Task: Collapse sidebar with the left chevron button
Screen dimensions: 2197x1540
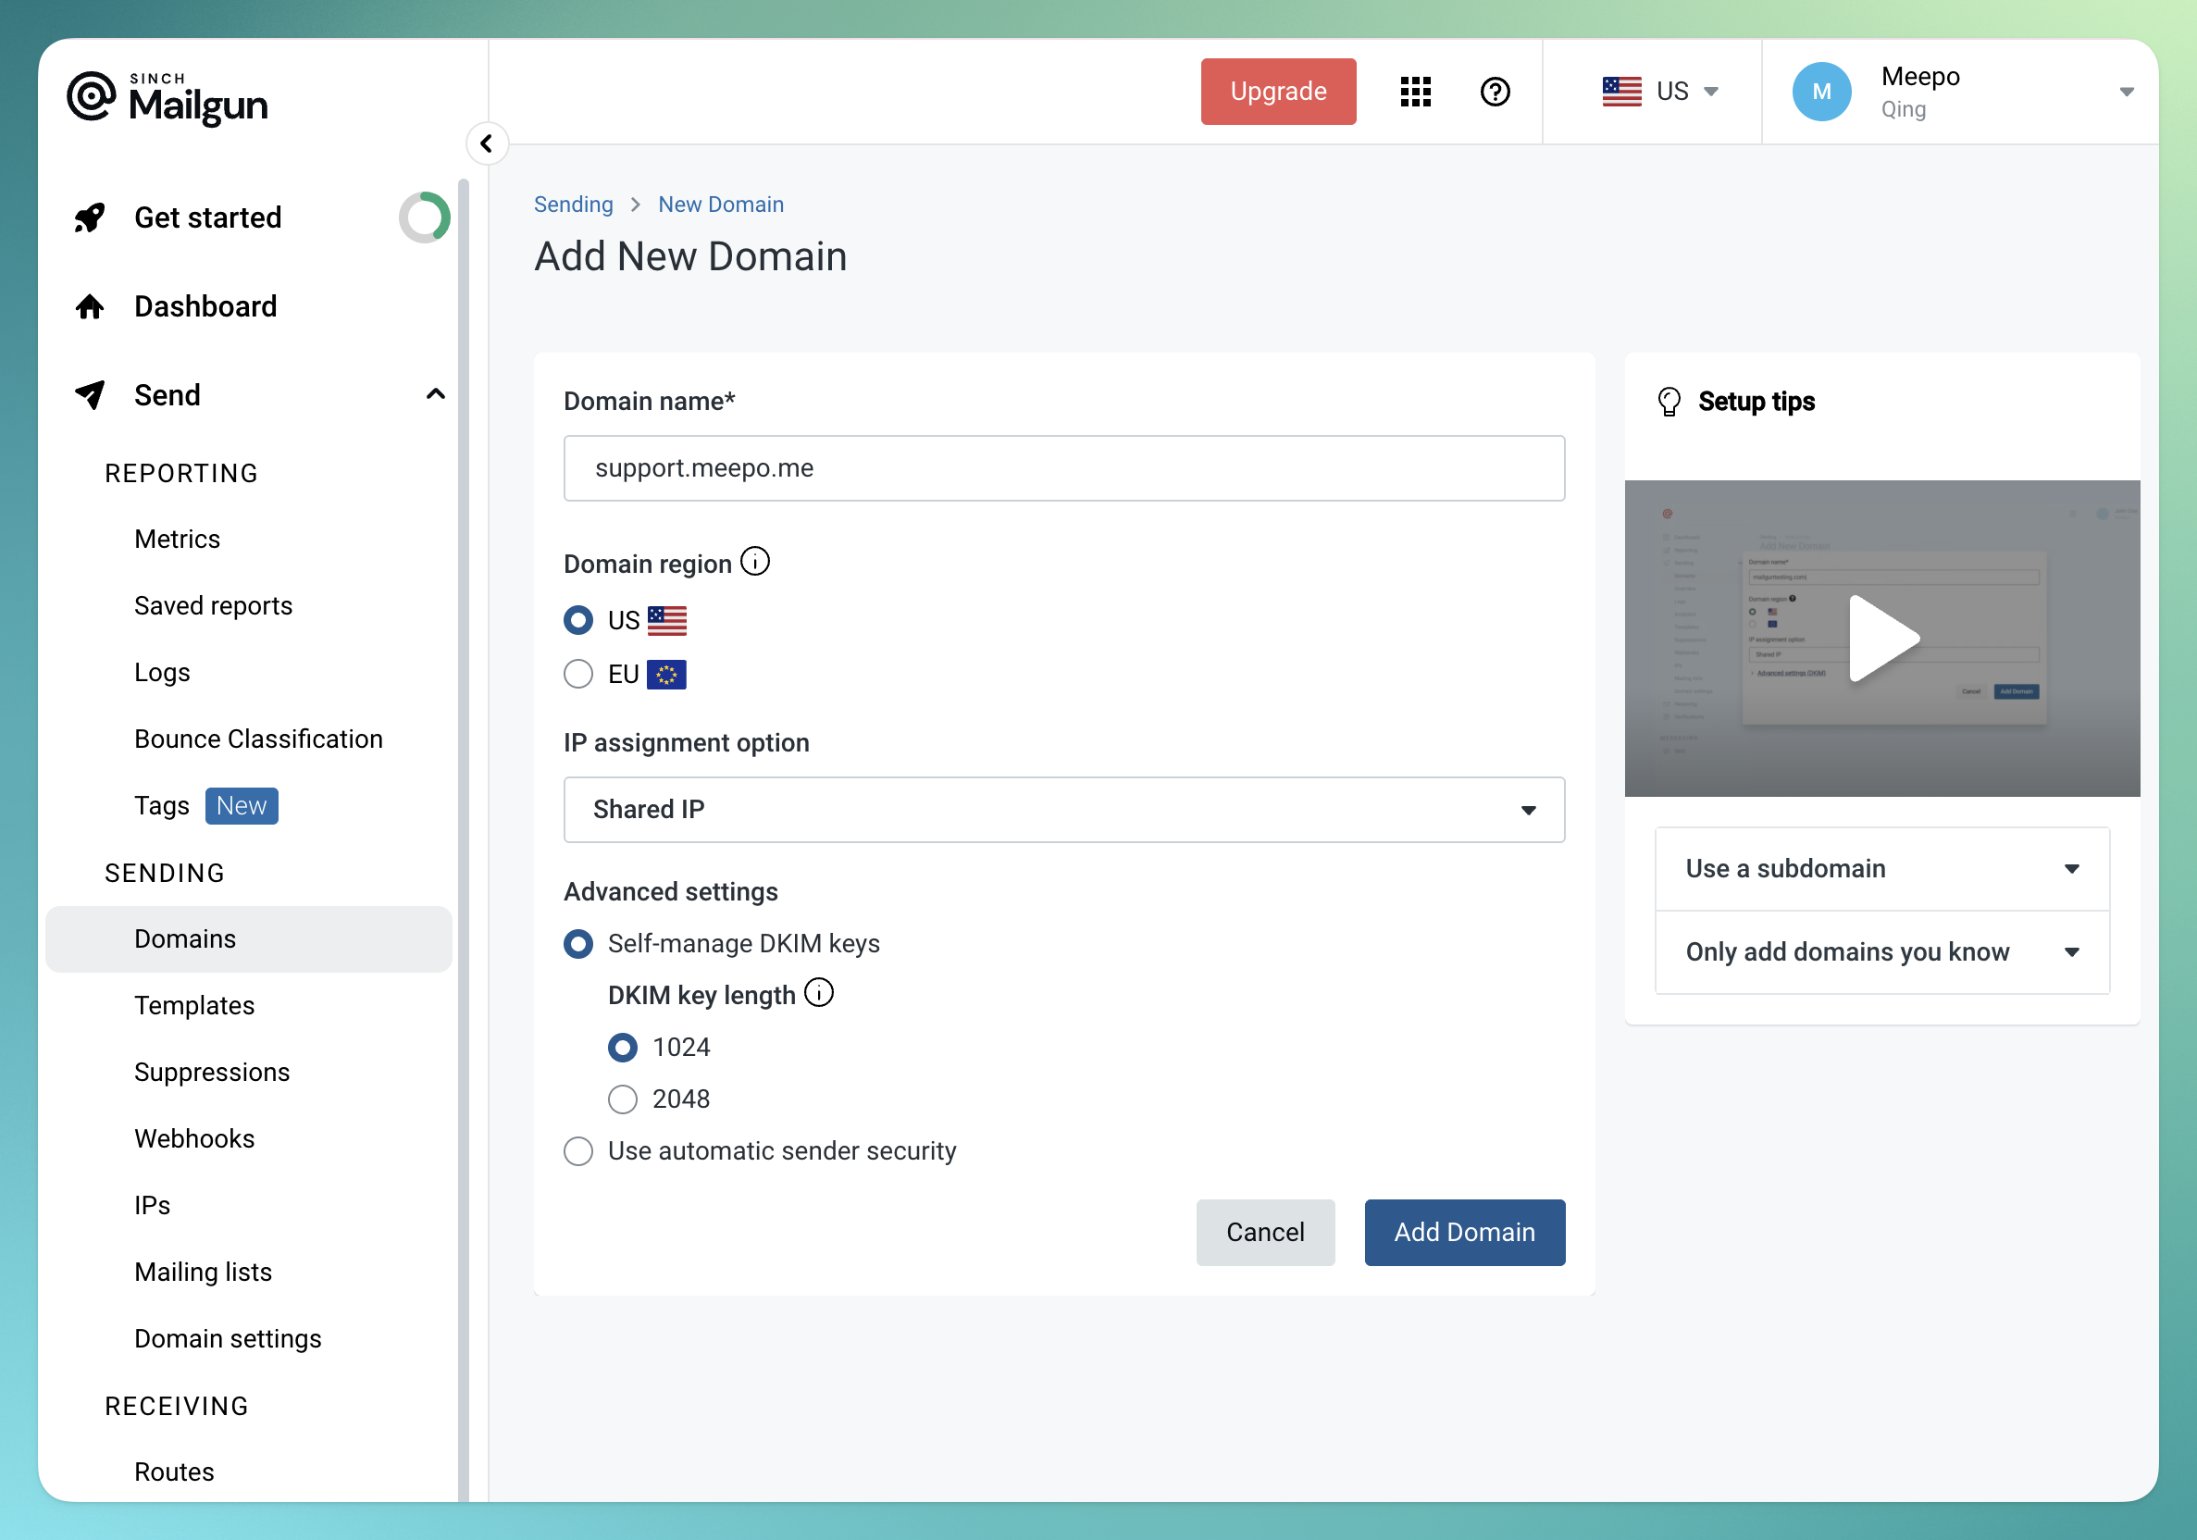Action: click(487, 143)
